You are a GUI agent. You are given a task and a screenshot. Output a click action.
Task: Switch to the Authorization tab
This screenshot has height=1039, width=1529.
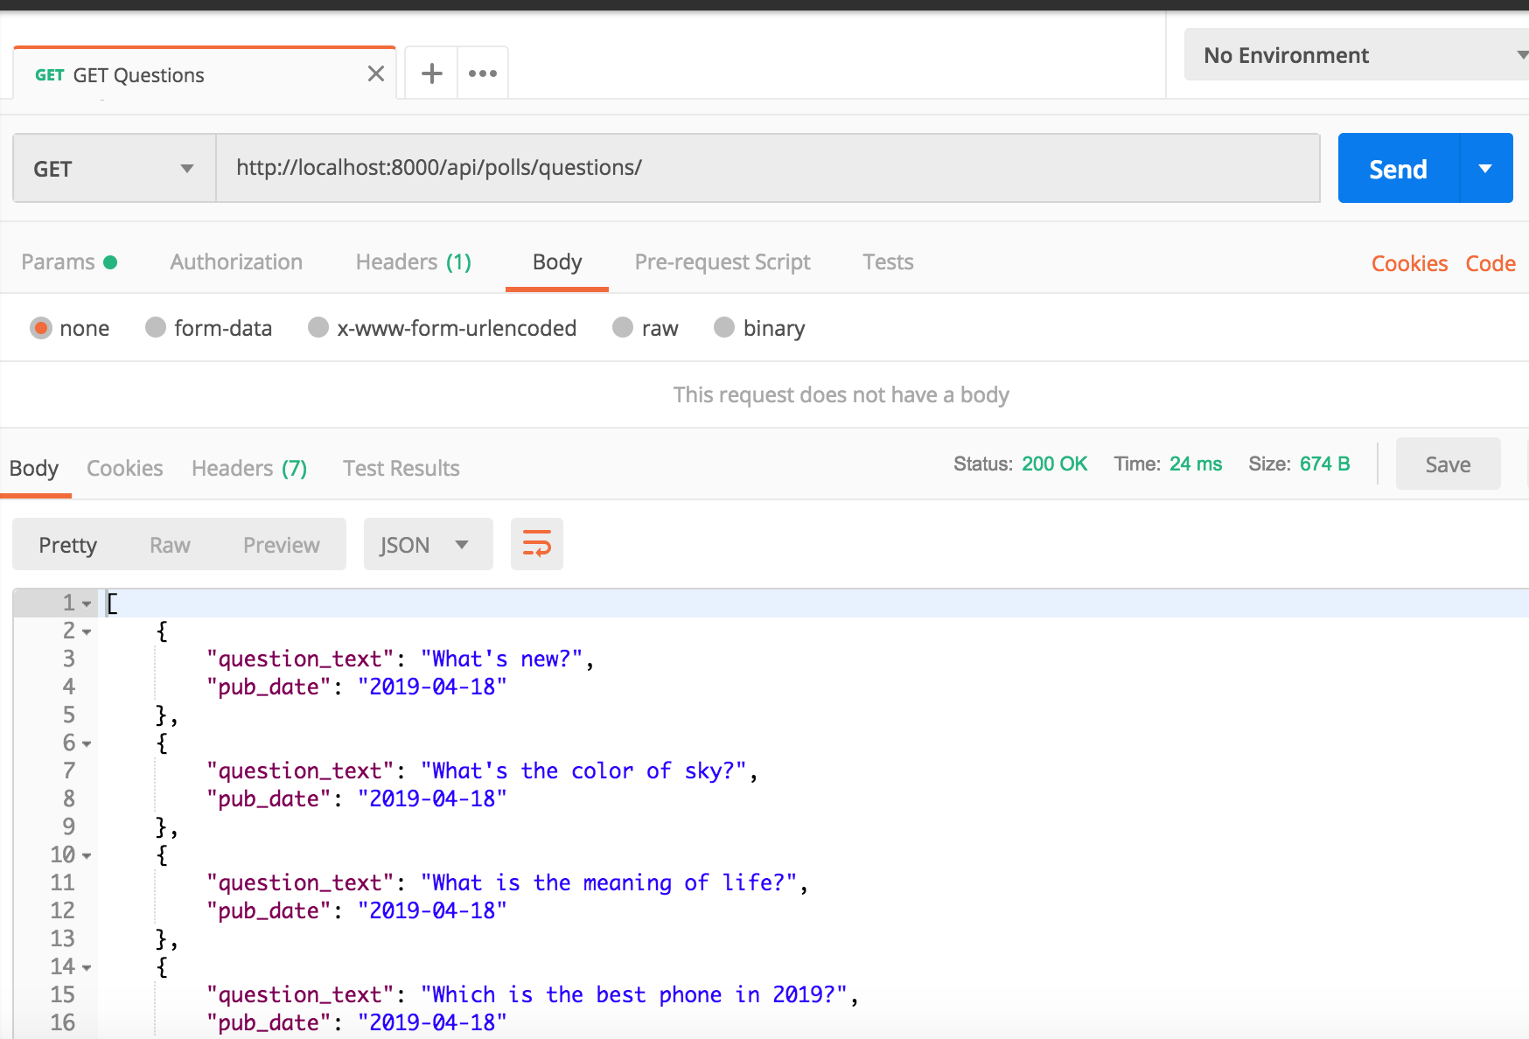[236, 262]
